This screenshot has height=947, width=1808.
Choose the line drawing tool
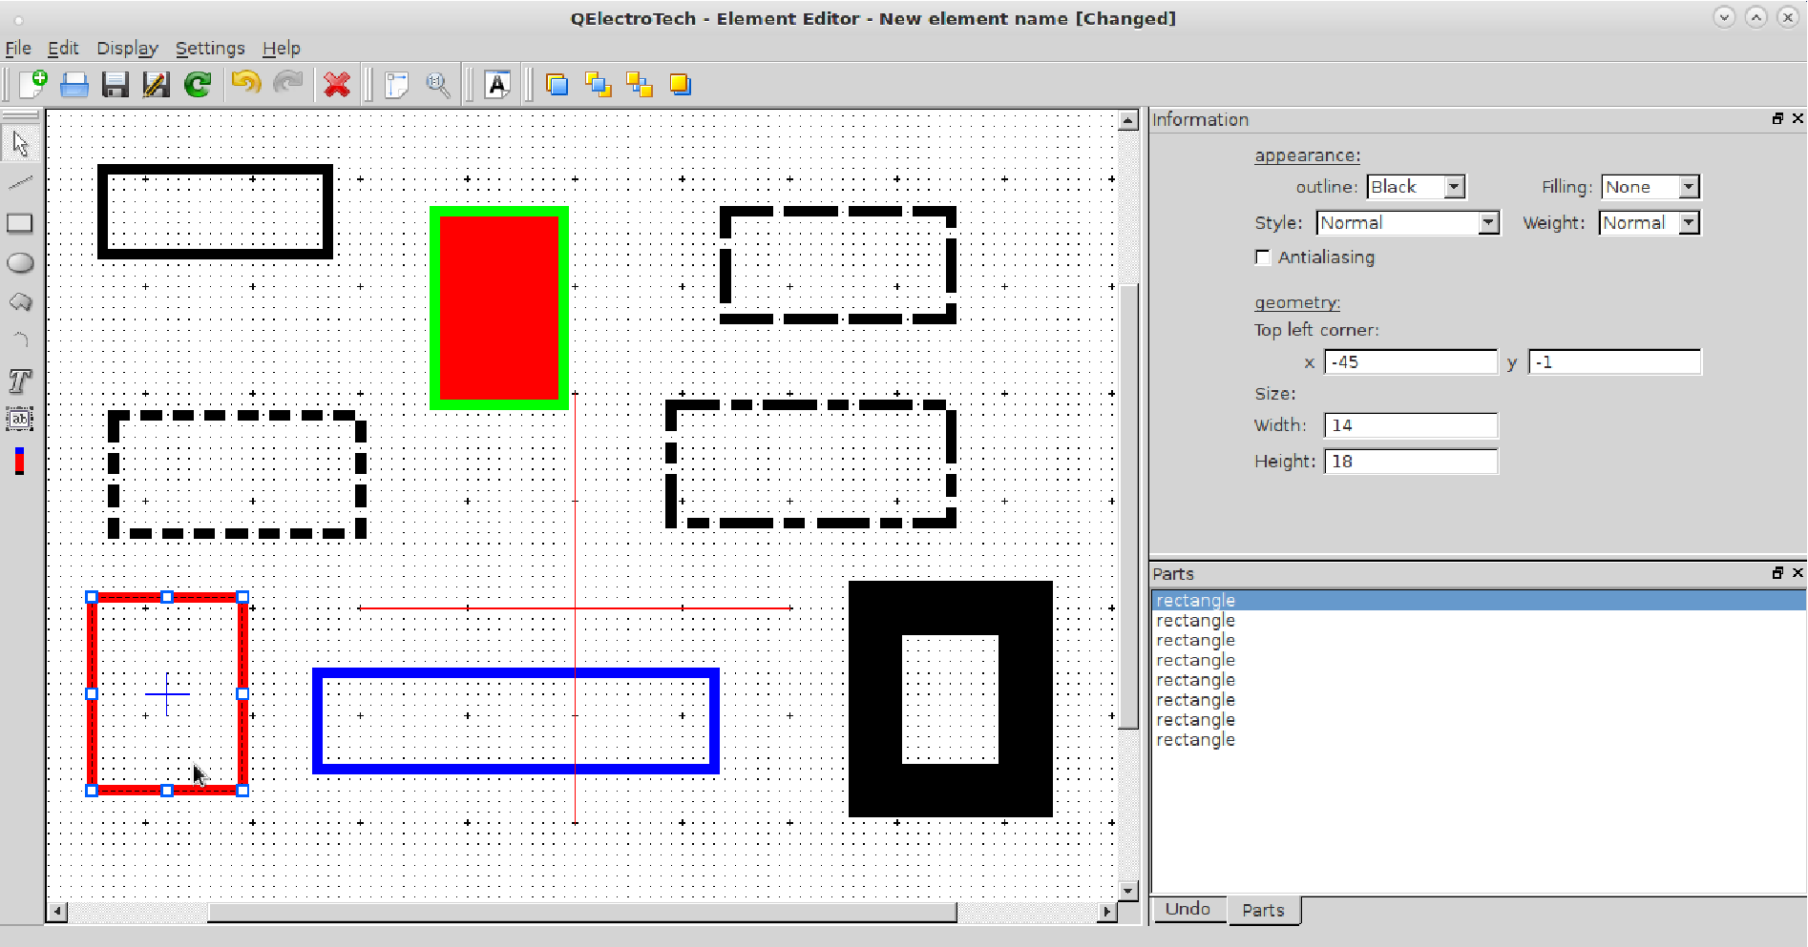tap(20, 182)
